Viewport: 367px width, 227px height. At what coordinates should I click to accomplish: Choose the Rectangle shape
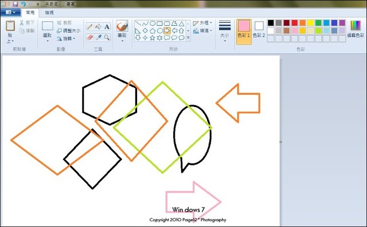click(x=159, y=23)
